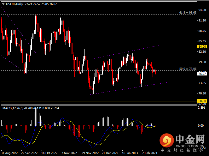Select the yellow 84.00 price label

[202, 47]
